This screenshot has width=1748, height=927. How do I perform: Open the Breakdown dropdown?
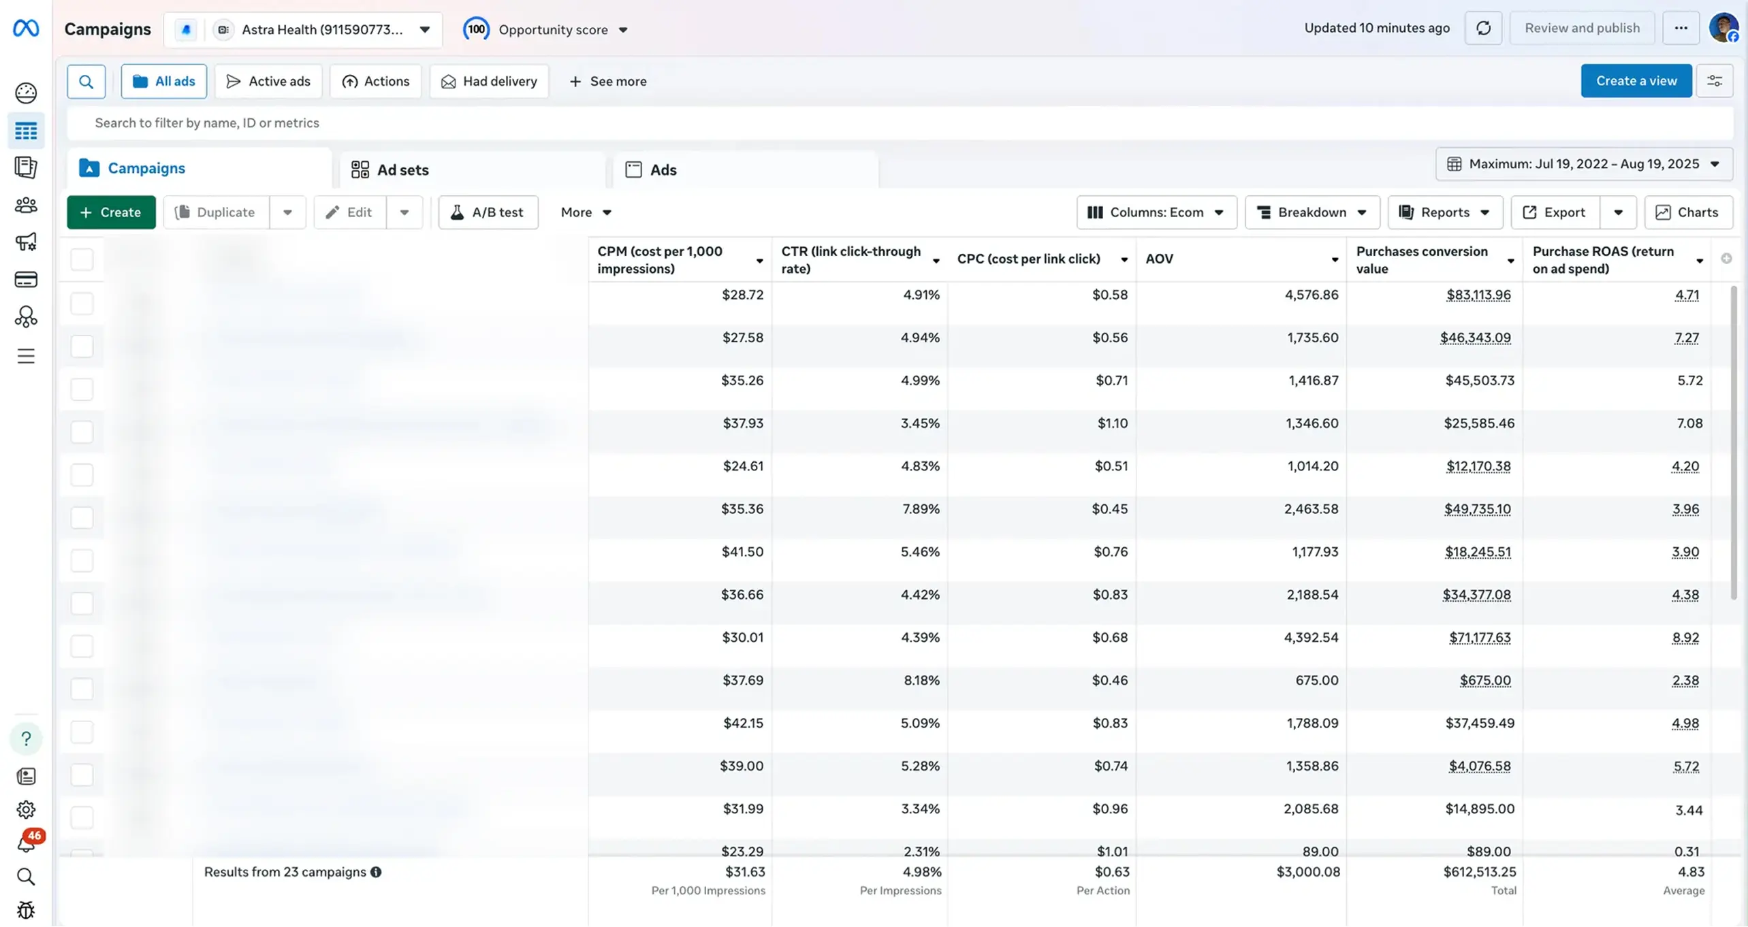1312,212
